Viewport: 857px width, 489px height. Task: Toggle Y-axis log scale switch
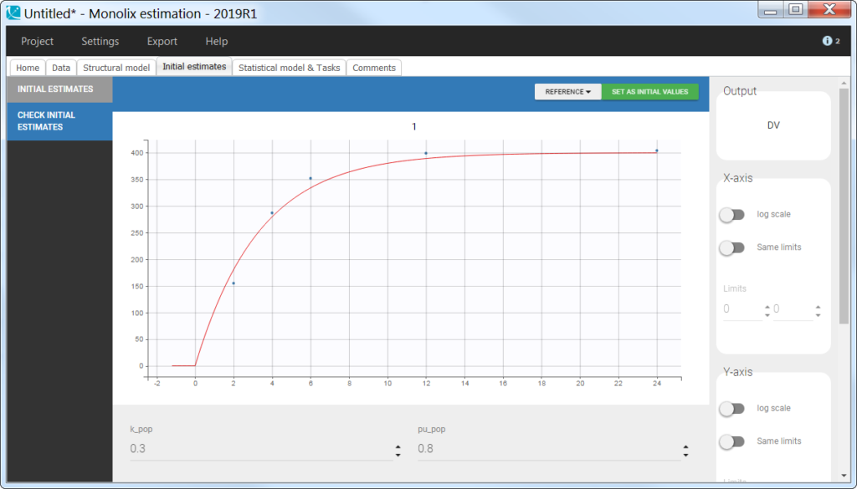pyautogui.click(x=731, y=409)
